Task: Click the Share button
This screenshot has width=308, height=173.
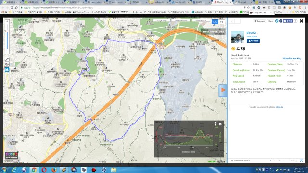Action: tap(270, 21)
